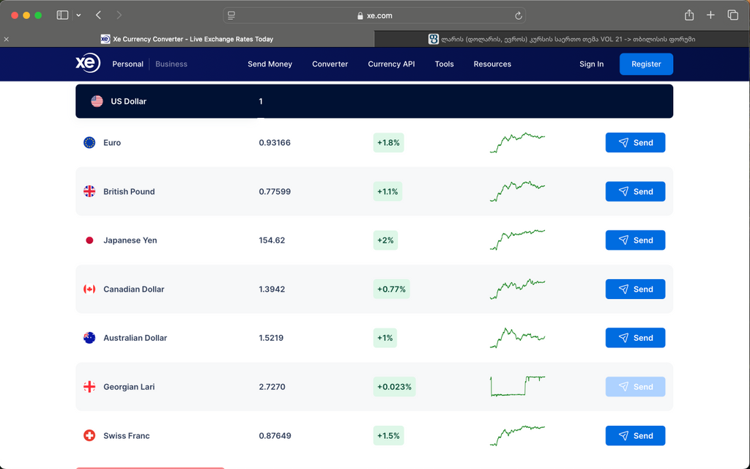Click the Xe logo in the header
This screenshot has height=469, width=750.
[88, 63]
